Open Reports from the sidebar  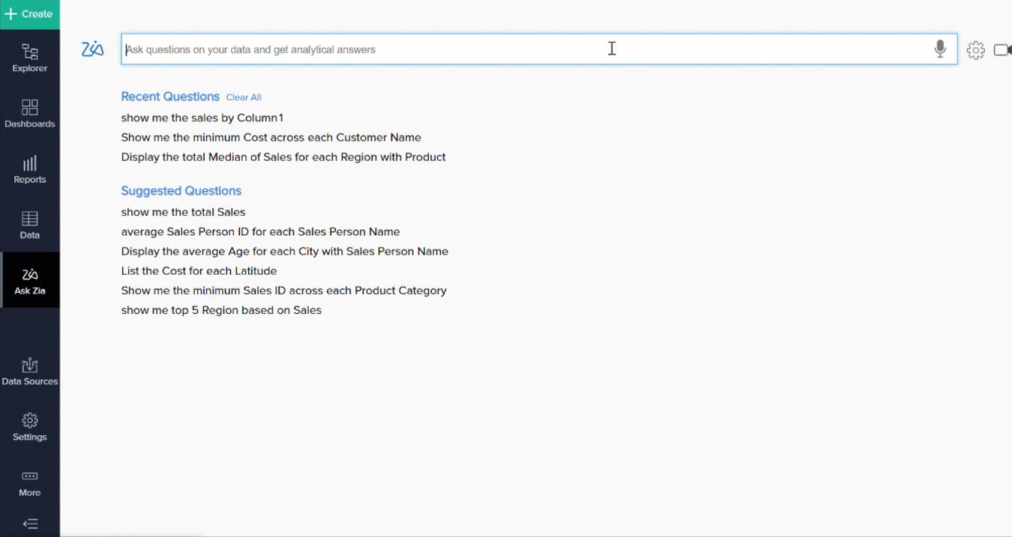pos(30,169)
